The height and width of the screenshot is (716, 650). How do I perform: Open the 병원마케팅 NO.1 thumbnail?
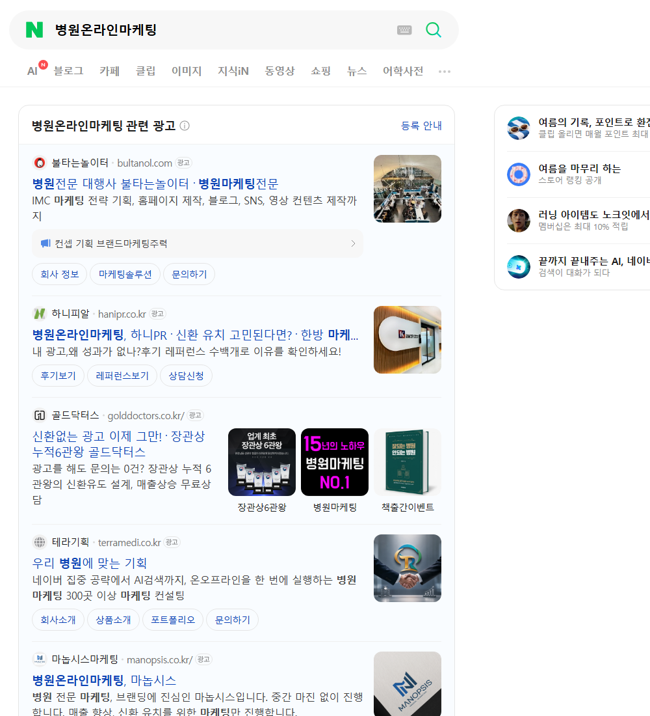334,462
